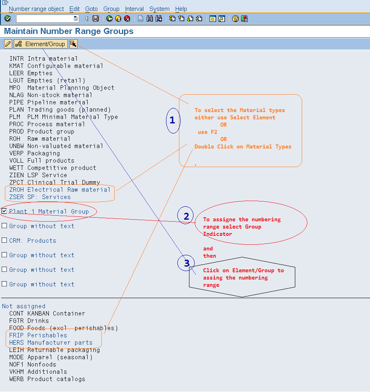Check the CRM: Products checkbox

3,240
